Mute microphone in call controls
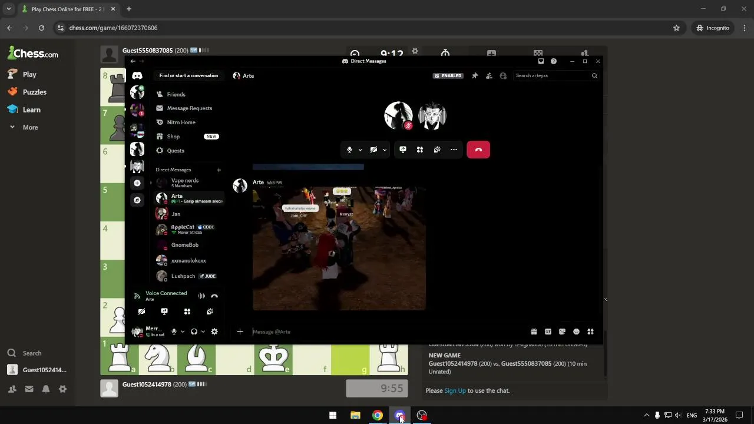 [349, 150]
